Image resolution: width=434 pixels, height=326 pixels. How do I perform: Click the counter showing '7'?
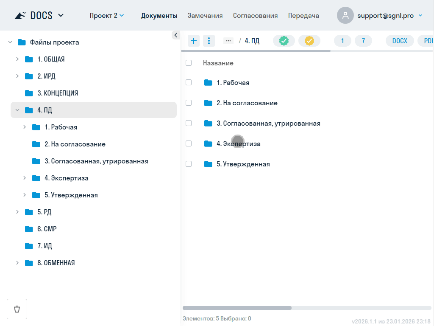[363, 40]
